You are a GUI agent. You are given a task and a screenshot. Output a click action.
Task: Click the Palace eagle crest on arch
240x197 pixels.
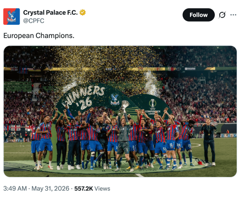pos(115,100)
